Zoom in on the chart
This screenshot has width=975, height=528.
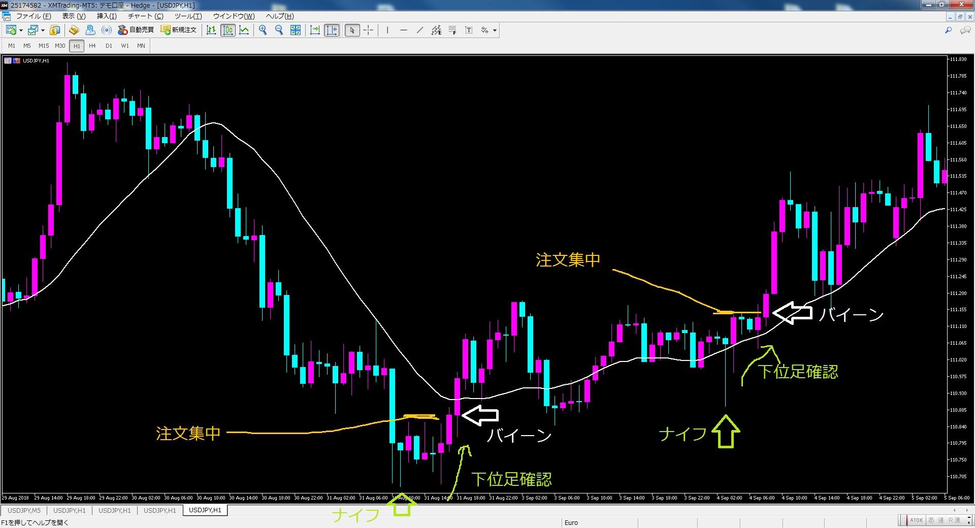tap(263, 30)
